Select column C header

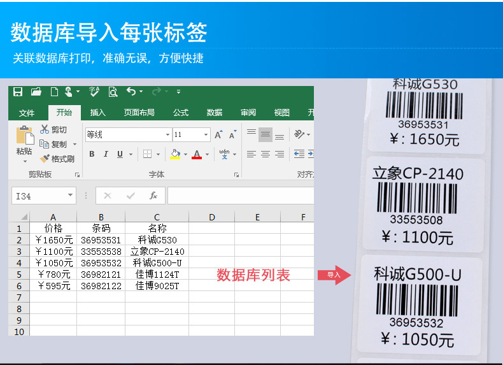pos(157,217)
